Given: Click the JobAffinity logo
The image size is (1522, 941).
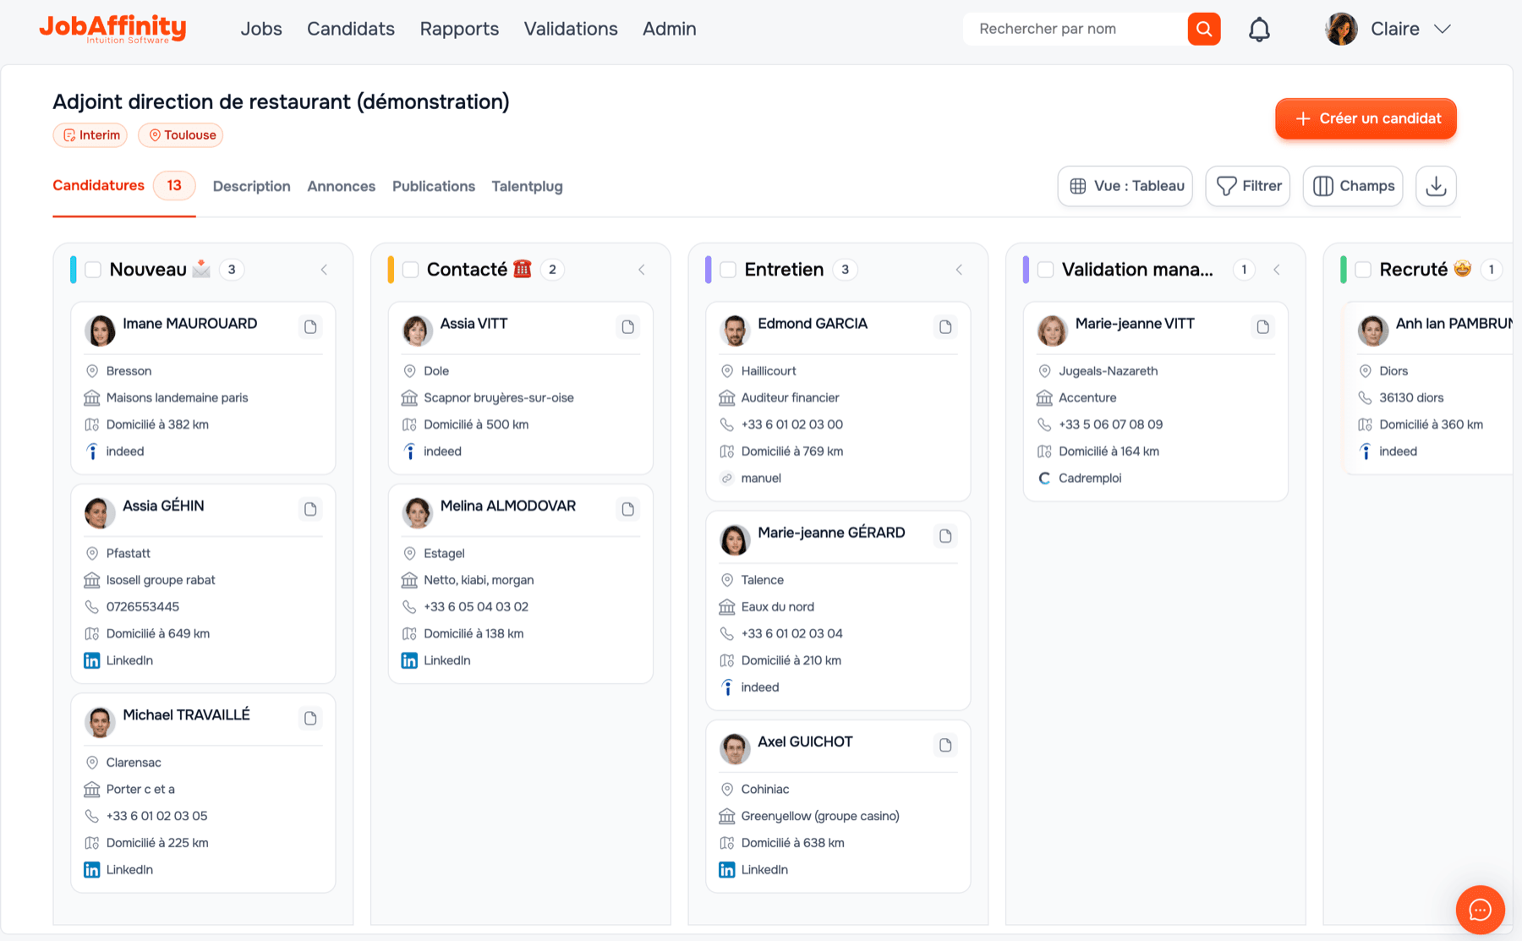Looking at the screenshot, I should [113, 29].
